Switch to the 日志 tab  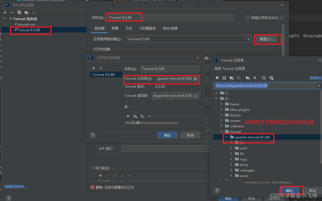pyautogui.click(x=129, y=28)
